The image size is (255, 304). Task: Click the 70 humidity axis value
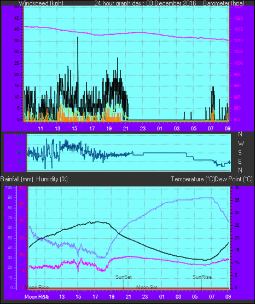point(10,217)
